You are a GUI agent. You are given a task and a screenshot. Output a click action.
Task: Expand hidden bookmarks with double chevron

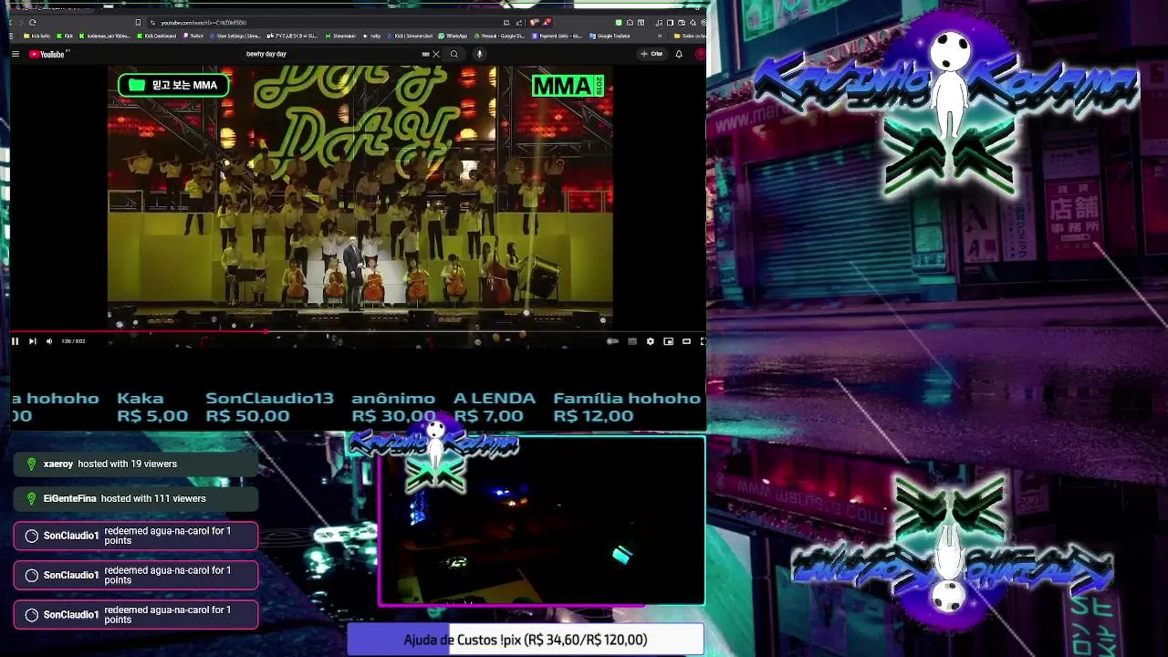[660, 36]
